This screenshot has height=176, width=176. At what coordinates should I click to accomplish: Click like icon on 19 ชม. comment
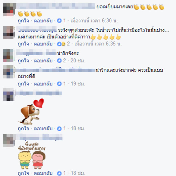[x=59, y=84]
